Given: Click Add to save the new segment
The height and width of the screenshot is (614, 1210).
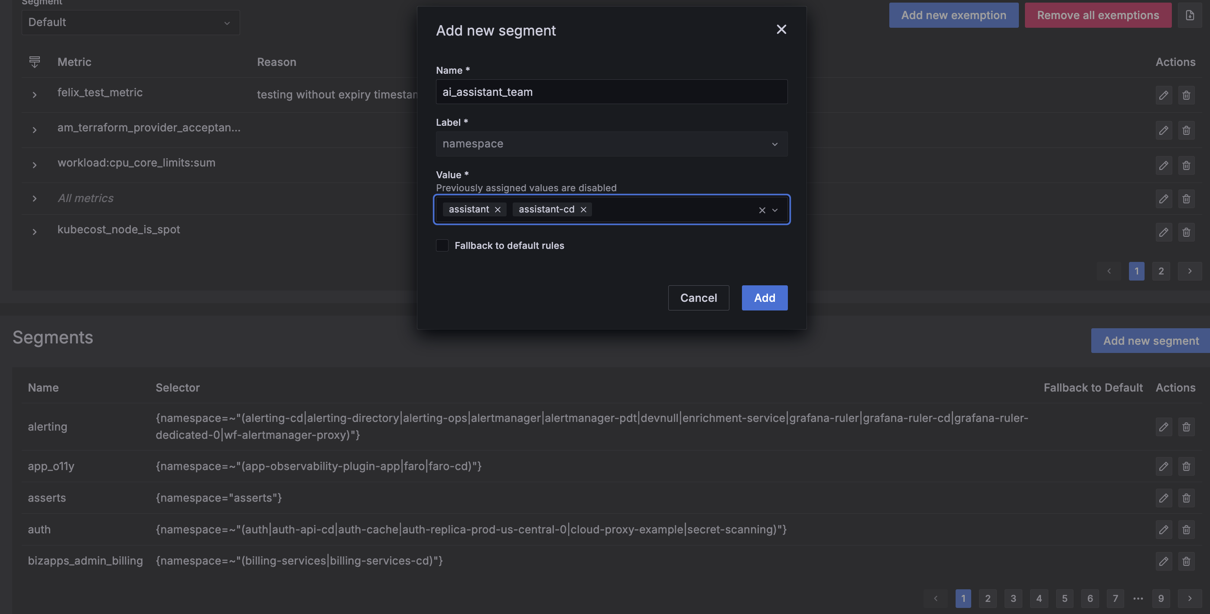Looking at the screenshot, I should coord(764,297).
